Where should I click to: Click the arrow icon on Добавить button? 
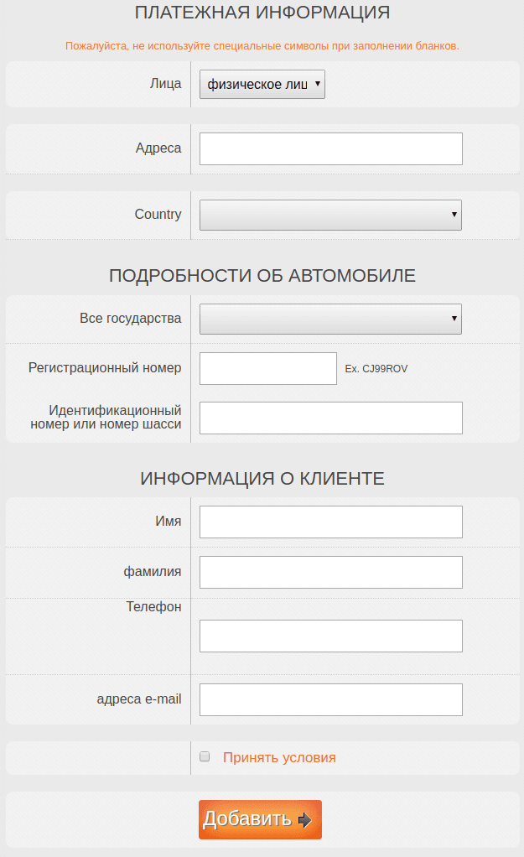coord(304,820)
